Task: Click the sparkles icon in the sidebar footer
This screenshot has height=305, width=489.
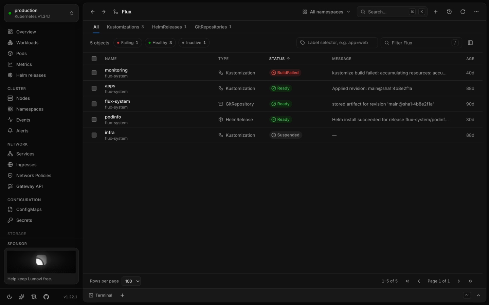Action: (22, 297)
